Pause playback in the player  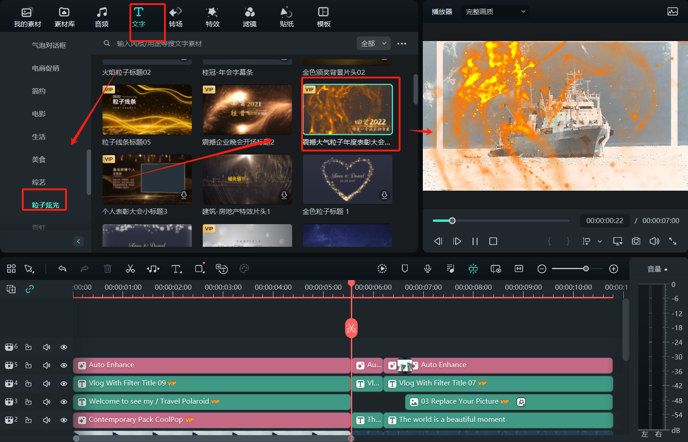click(x=475, y=241)
